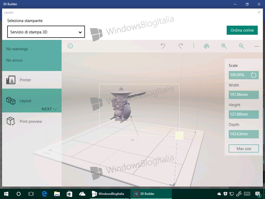Click the No errors status text

coord(14,60)
